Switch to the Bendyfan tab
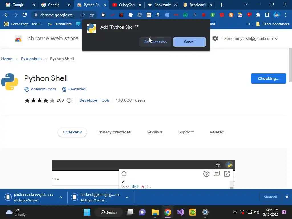Image resolution: width=292 pixels, height=219 pixels. tap(198, 5)
